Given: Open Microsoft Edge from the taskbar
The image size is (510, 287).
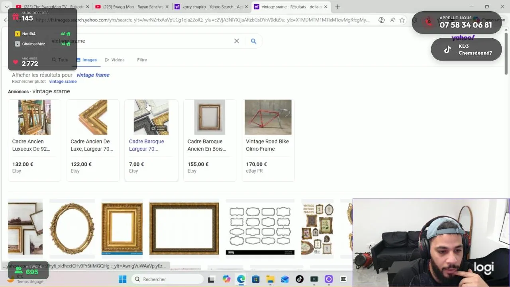Looking at the screenshot, I should click(241, 279).
